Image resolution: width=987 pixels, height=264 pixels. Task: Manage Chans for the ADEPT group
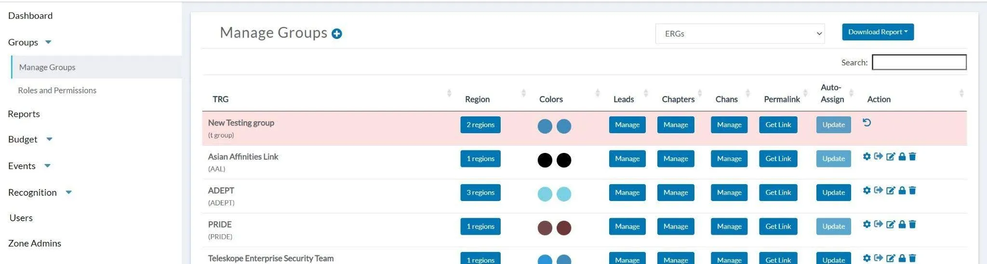point(729,193)
